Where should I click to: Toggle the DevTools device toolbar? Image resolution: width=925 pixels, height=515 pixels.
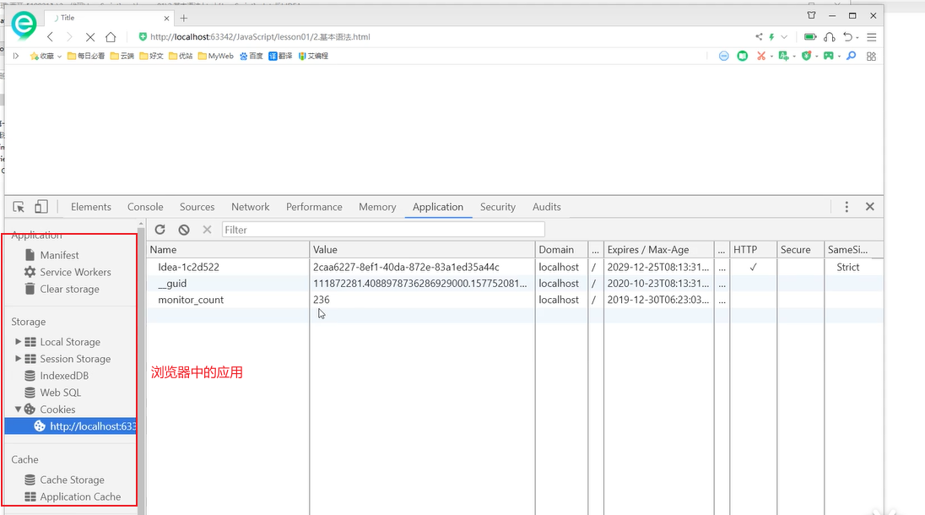[x=41, y=207]
